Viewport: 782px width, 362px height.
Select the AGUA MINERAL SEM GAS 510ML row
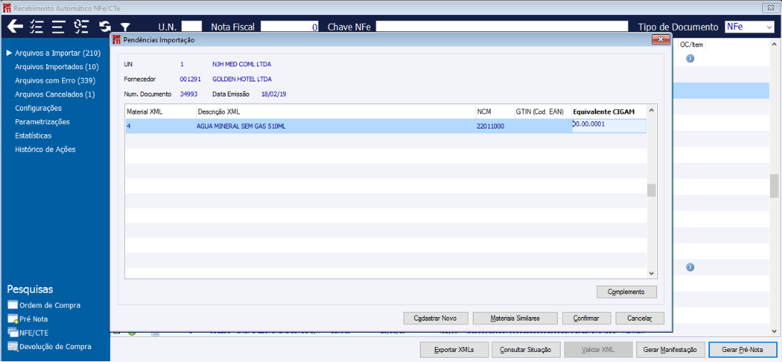[386, 126]
